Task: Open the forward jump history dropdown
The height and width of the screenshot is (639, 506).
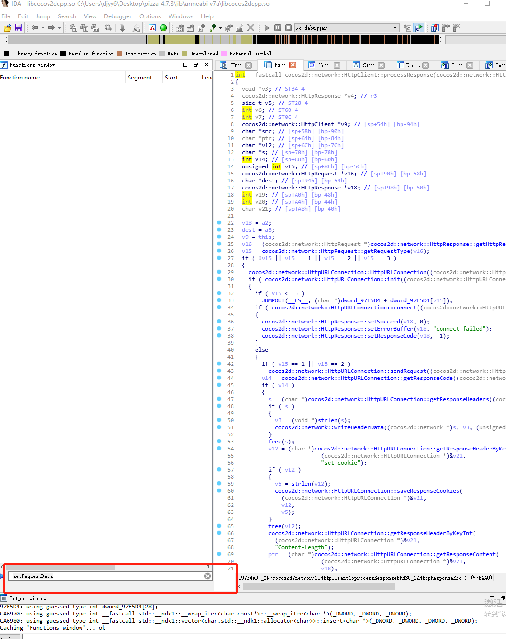Action: pyautogui.click(x=59, y=28)
